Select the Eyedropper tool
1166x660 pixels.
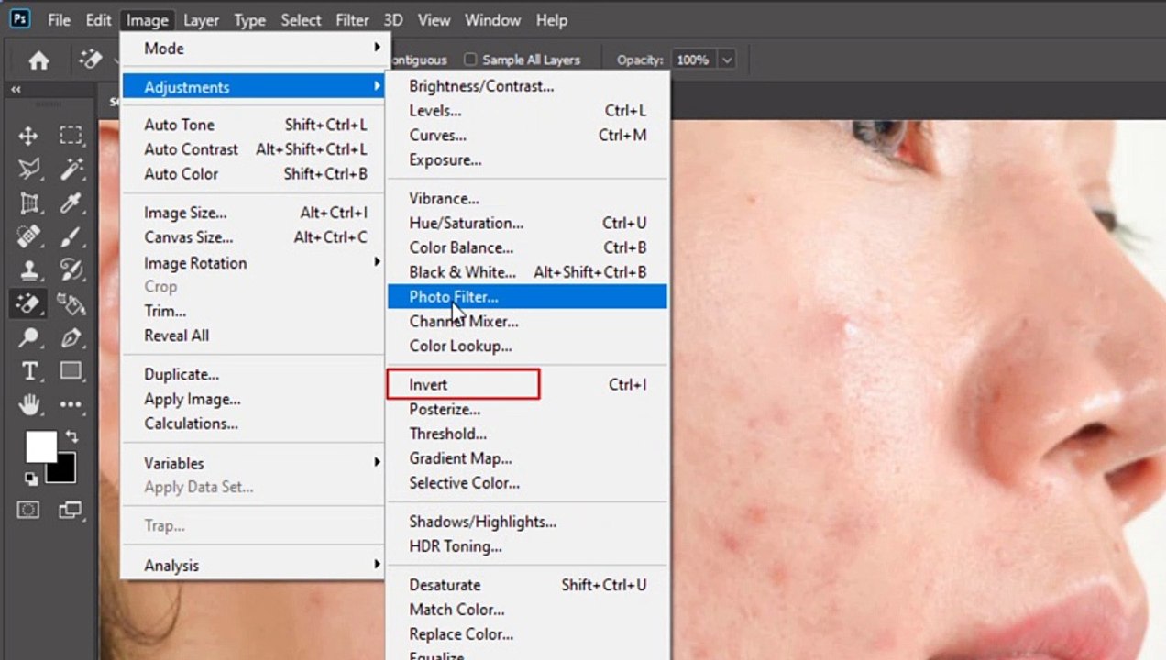71,203
